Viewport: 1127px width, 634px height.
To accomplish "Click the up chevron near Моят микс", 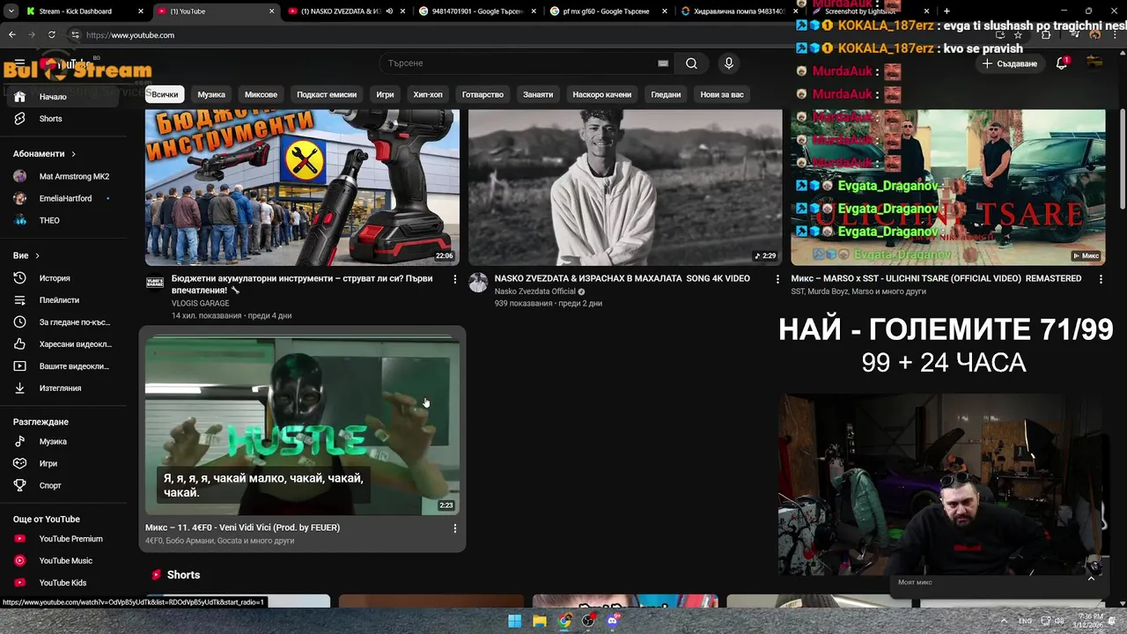I will (x=1091, y=579).
